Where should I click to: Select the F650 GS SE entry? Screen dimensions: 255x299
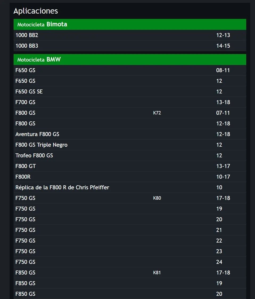pos(130,92)
